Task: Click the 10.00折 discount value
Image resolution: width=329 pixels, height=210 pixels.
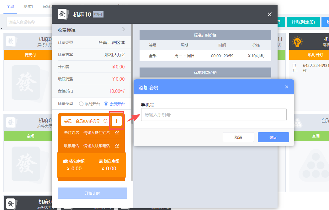Action: tap(117, 91)
